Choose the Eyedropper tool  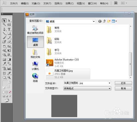(4, 64)
